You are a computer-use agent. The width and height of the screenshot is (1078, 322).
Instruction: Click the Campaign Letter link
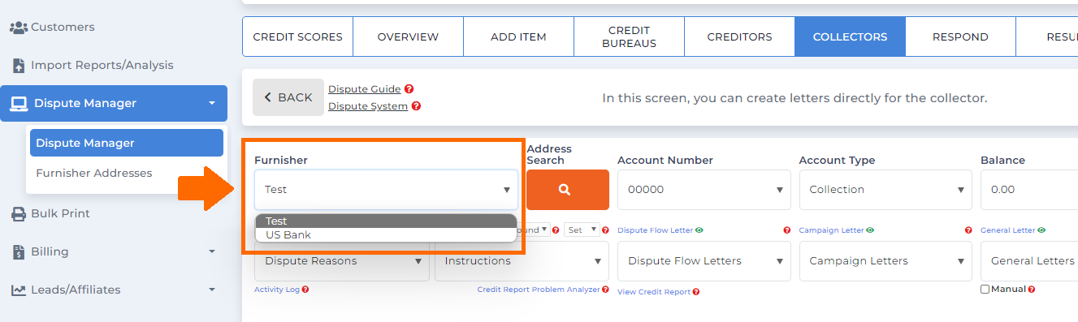832,230
